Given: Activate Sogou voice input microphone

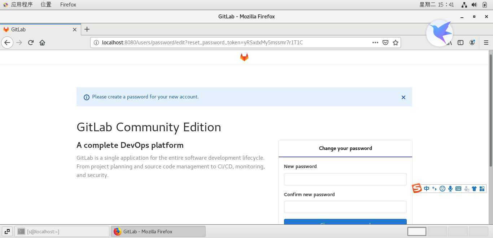Looking at the screenshot, I should click(x=450, y=189).
